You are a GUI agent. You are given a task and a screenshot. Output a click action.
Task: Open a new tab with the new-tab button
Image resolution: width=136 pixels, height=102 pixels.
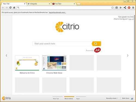(x=79, y=4)
